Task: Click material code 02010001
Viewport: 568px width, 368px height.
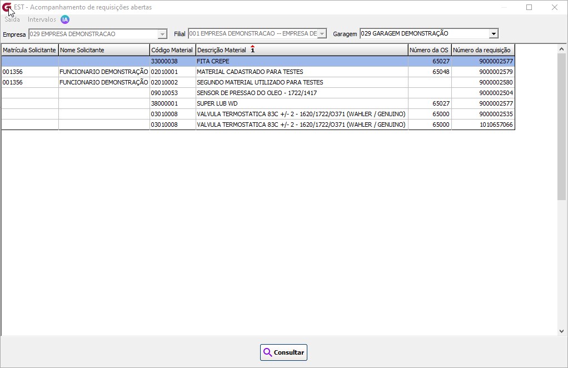Action: click(172, 72)
